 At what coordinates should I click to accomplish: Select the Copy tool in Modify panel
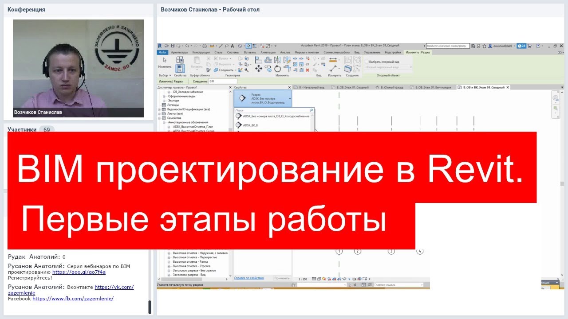[268, 68]
